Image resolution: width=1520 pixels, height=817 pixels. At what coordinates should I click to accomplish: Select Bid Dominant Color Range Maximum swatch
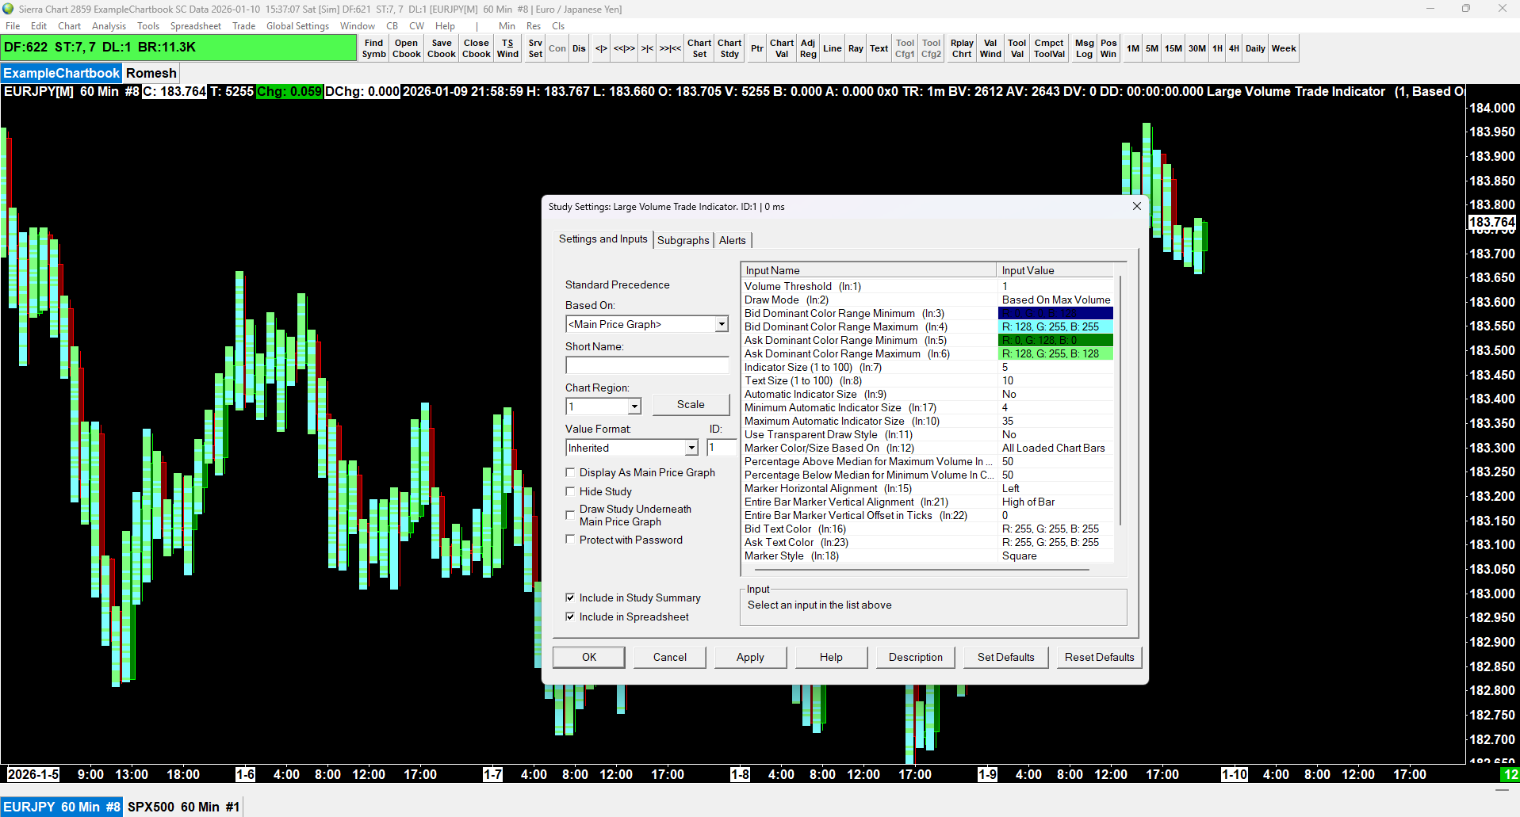[1055, 326]
